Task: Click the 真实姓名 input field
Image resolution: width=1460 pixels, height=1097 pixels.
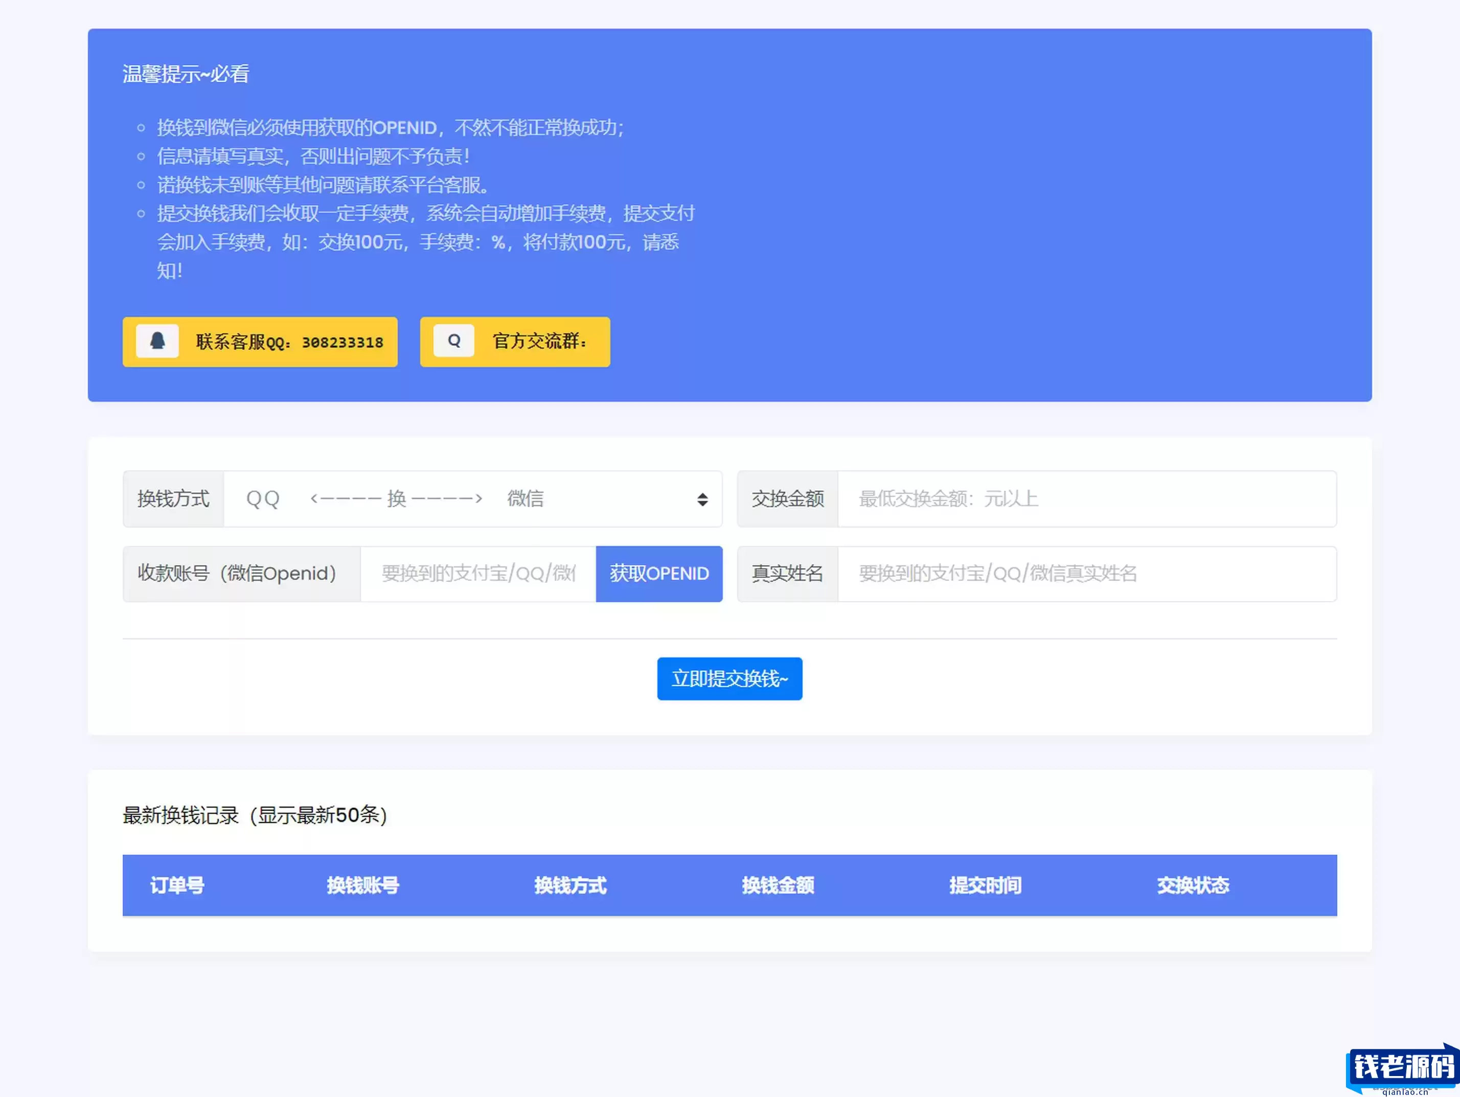Action: [1087, 574]
